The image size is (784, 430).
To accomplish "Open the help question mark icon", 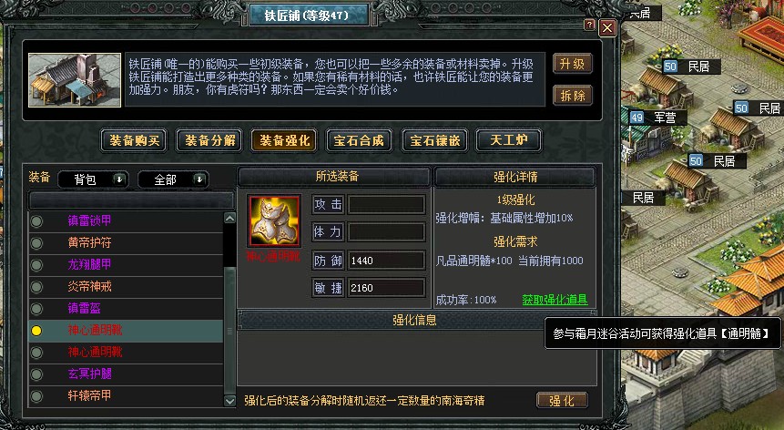I will click(589, 25).
